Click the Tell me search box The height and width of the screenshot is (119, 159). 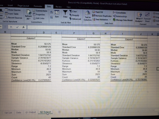click(90, 8)
